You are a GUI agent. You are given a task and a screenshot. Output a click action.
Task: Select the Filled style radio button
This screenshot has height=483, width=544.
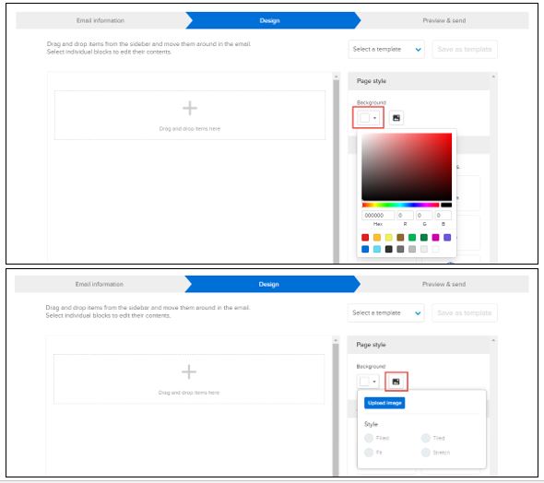tap(369, 438)
